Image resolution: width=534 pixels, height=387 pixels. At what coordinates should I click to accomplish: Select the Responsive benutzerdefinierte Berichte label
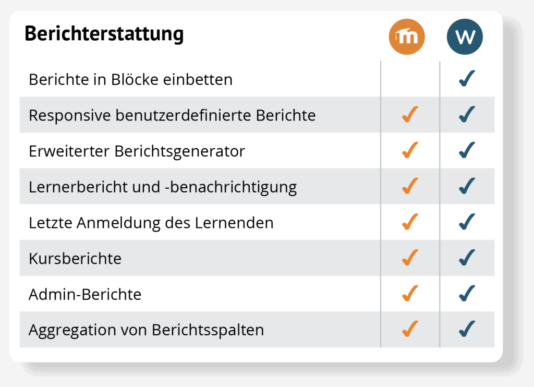172,115
